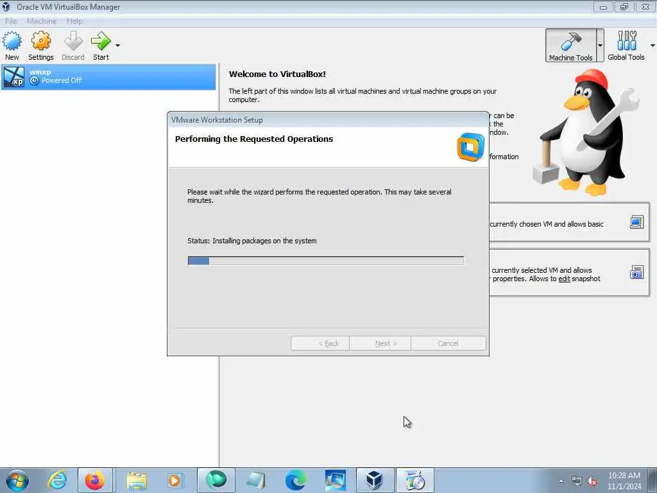This screenshot has width=657, height=493.
Task: Restore down the VirtualBox Manager window
Action: [x=624, y=6]
